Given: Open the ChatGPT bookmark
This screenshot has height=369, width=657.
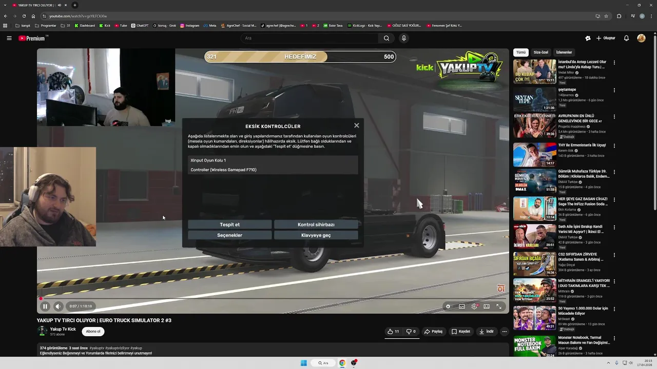Looking at the screenshot, I should (140, 26).
